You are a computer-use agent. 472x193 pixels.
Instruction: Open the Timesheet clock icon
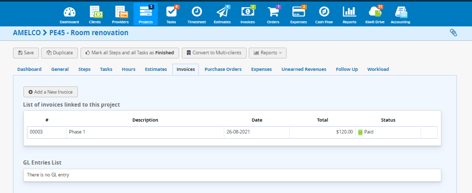[x=197, y=12]
